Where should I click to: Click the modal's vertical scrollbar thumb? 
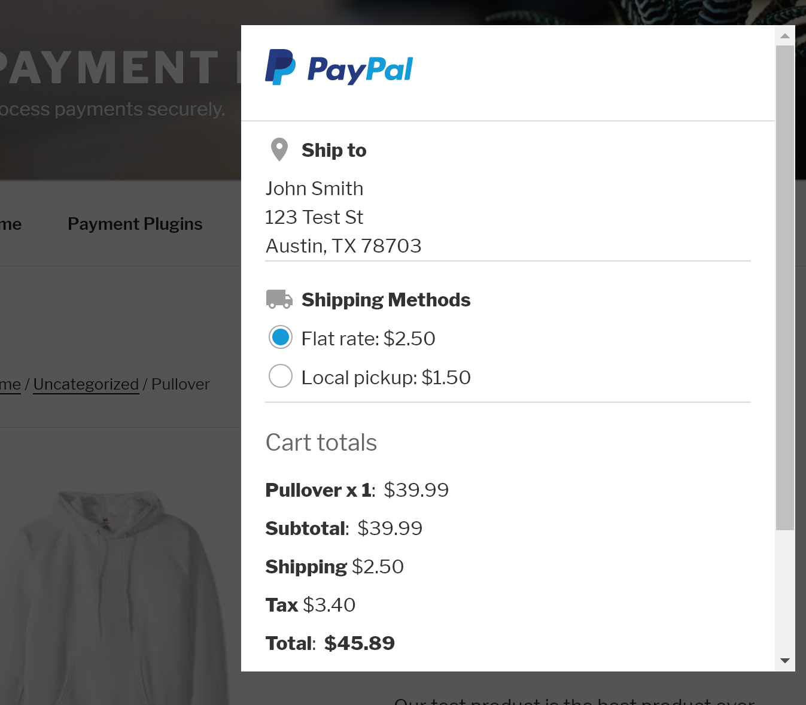coord(784,287)
